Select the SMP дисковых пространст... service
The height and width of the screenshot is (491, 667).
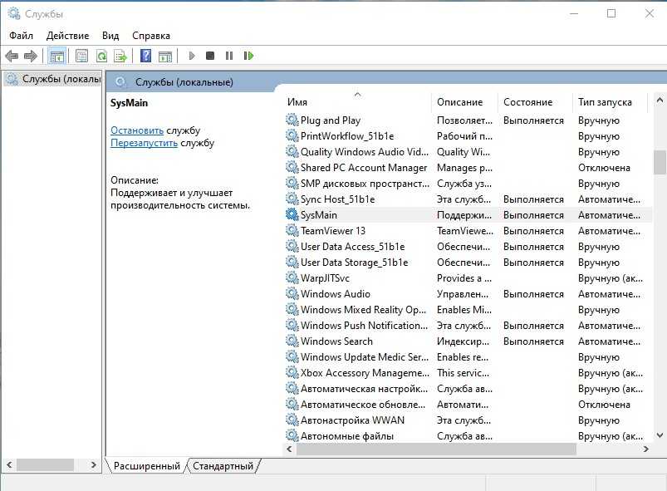(467, 184)
